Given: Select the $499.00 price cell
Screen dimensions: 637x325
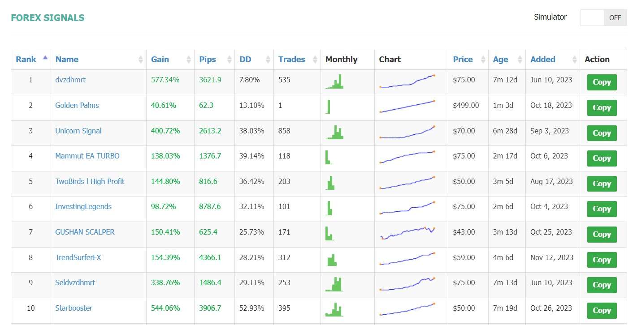Looking at the screenshot, I should pos(466,105).
